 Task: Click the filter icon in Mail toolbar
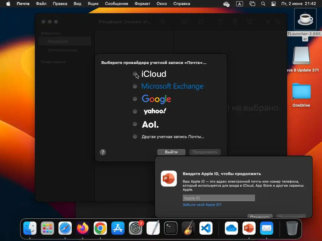coord(162,22)
